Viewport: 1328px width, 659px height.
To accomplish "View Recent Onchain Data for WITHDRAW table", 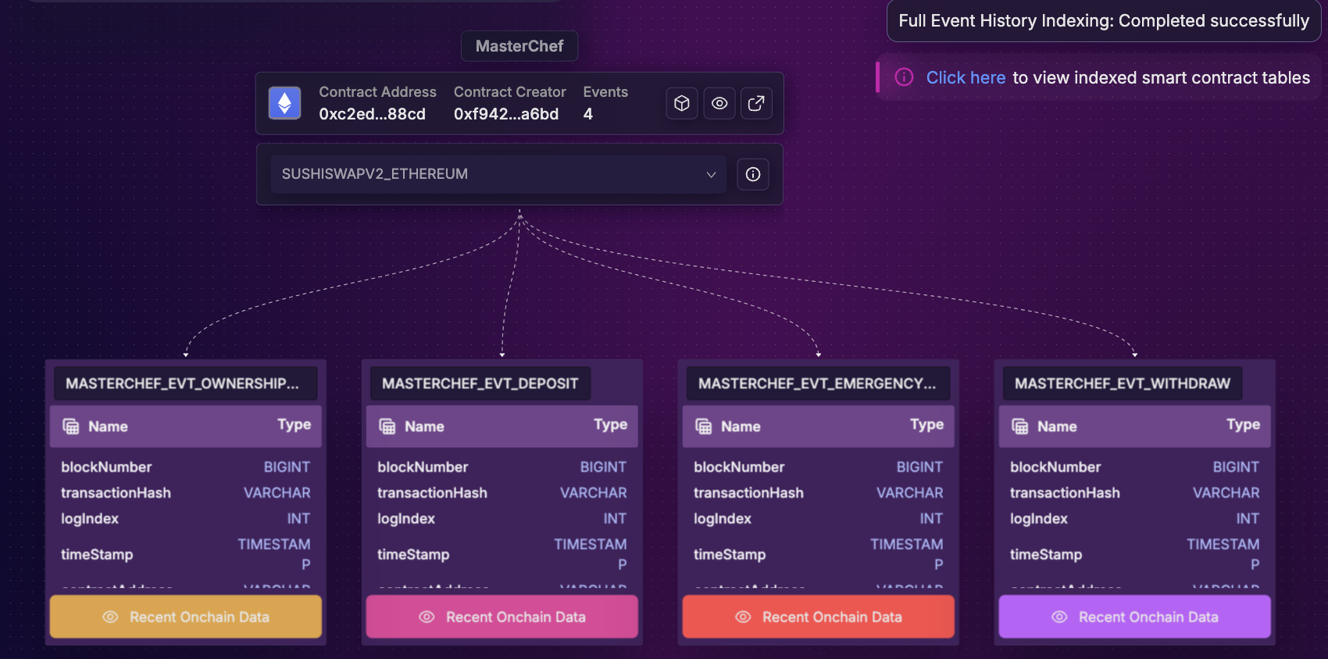I will click(1135, 617).
